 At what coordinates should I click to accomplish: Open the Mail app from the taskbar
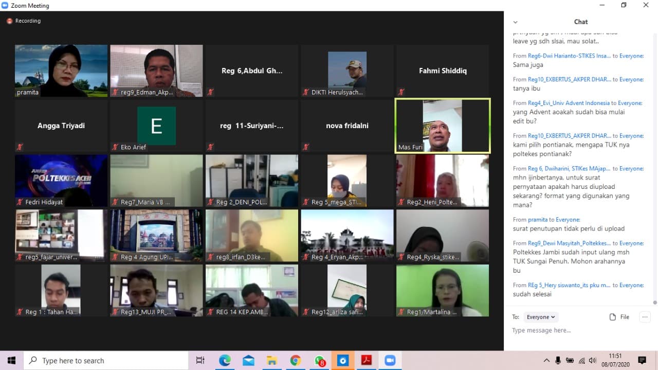click(248, 361)
